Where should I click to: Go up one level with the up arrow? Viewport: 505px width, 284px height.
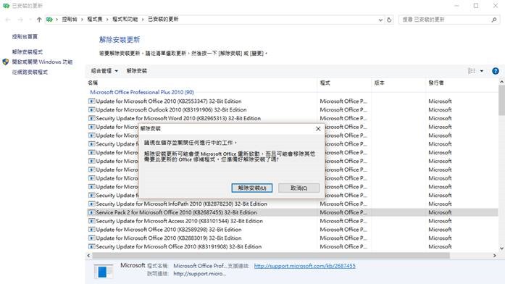39,20
